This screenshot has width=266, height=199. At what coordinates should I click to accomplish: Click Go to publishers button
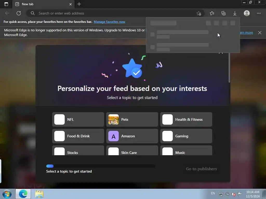(201, 169)
